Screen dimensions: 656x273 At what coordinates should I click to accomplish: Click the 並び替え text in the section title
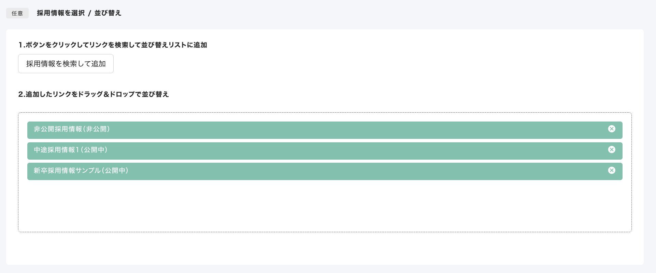tap(108, 13)
